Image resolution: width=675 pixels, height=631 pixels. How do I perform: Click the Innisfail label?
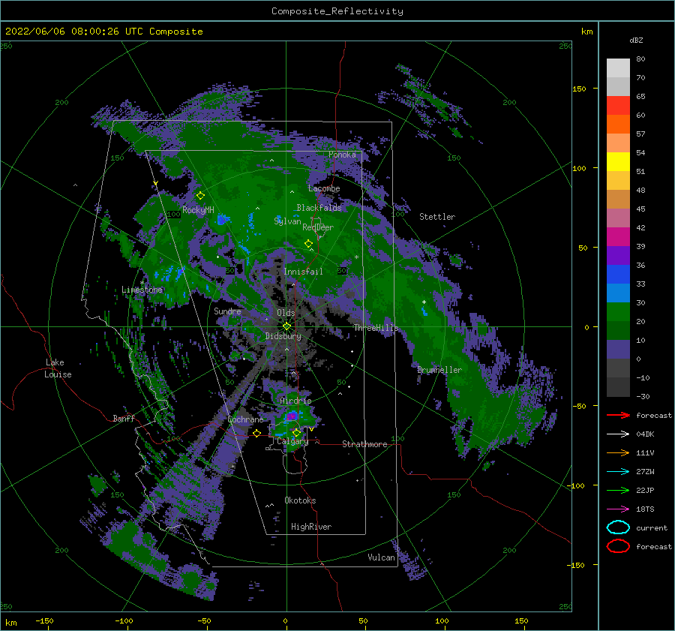click(303, 272)
